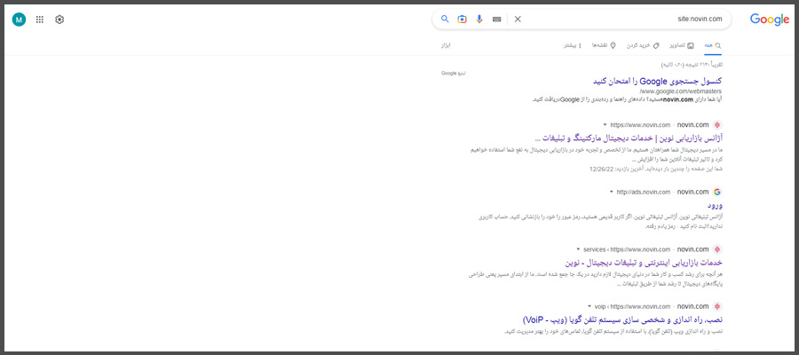
Task: Open quick settings gear icon
Action: click(x=59, y=20)
